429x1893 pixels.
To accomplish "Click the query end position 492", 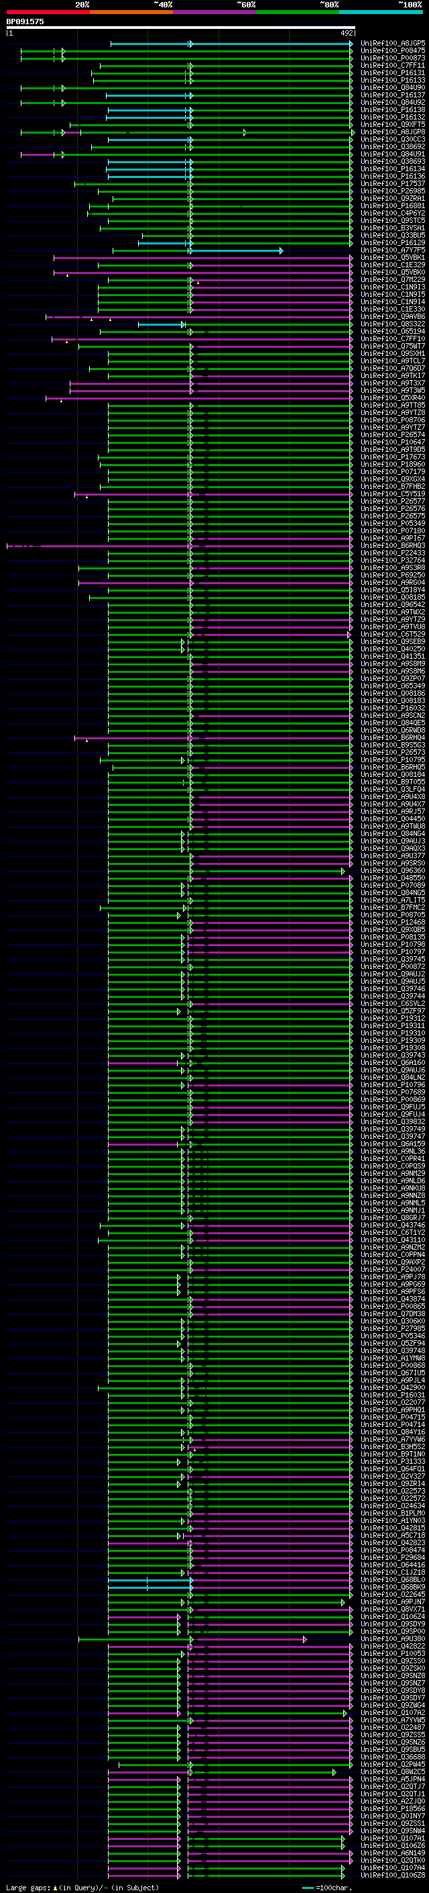I will tap(347, 33).
